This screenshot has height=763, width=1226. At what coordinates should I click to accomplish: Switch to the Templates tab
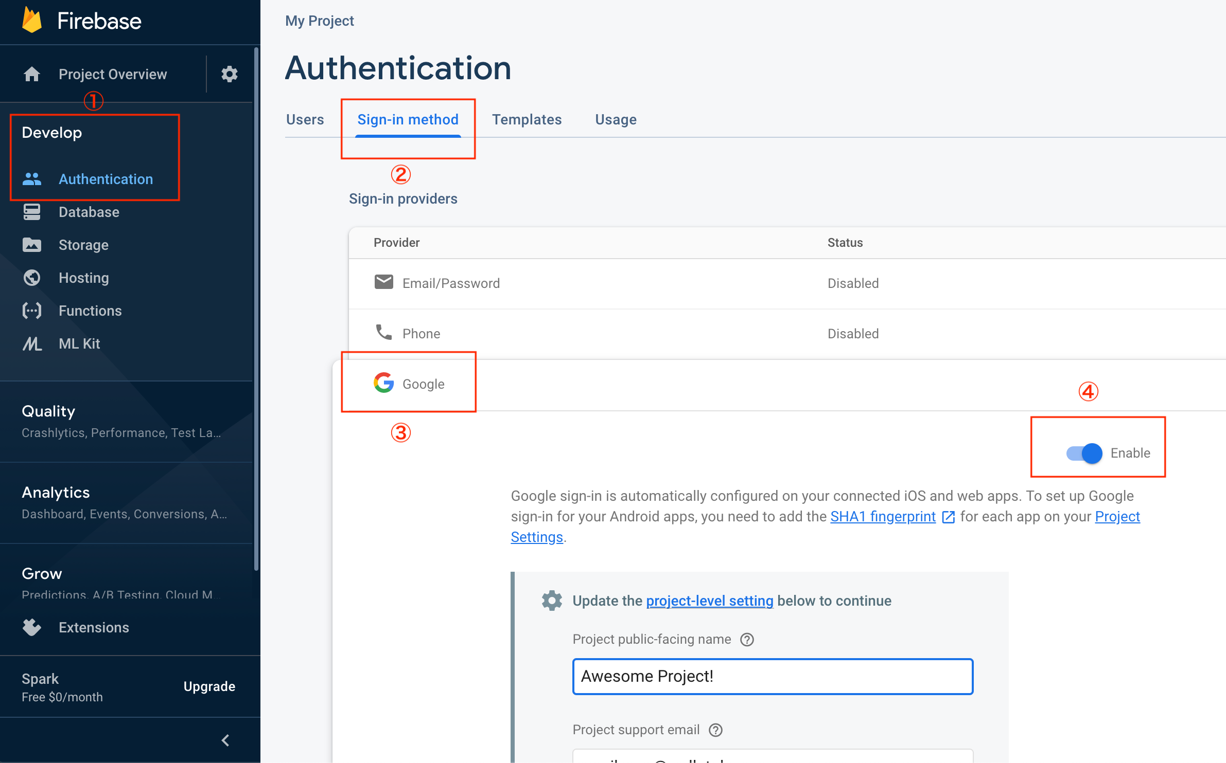pyautogui.click(x=527, y=120)
